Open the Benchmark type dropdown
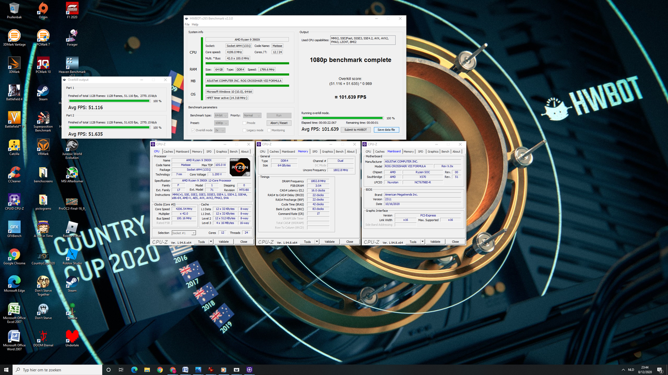 [x=221, y=115]
